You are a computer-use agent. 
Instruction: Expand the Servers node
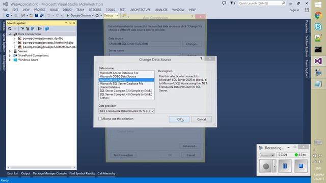10,51
